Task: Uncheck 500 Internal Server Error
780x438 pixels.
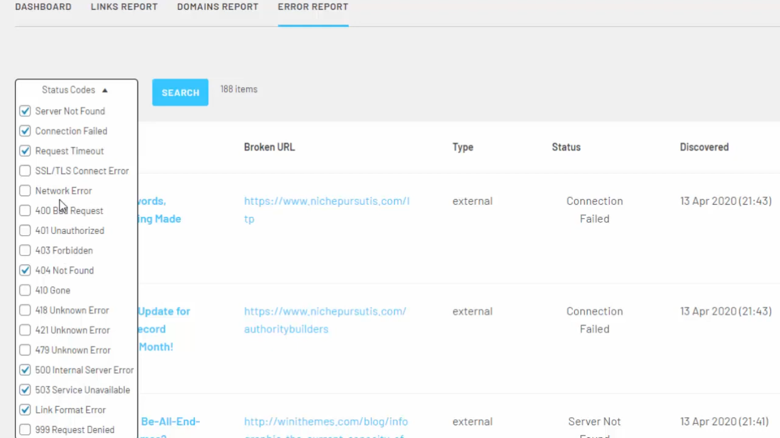Action: tap(25, 370)
